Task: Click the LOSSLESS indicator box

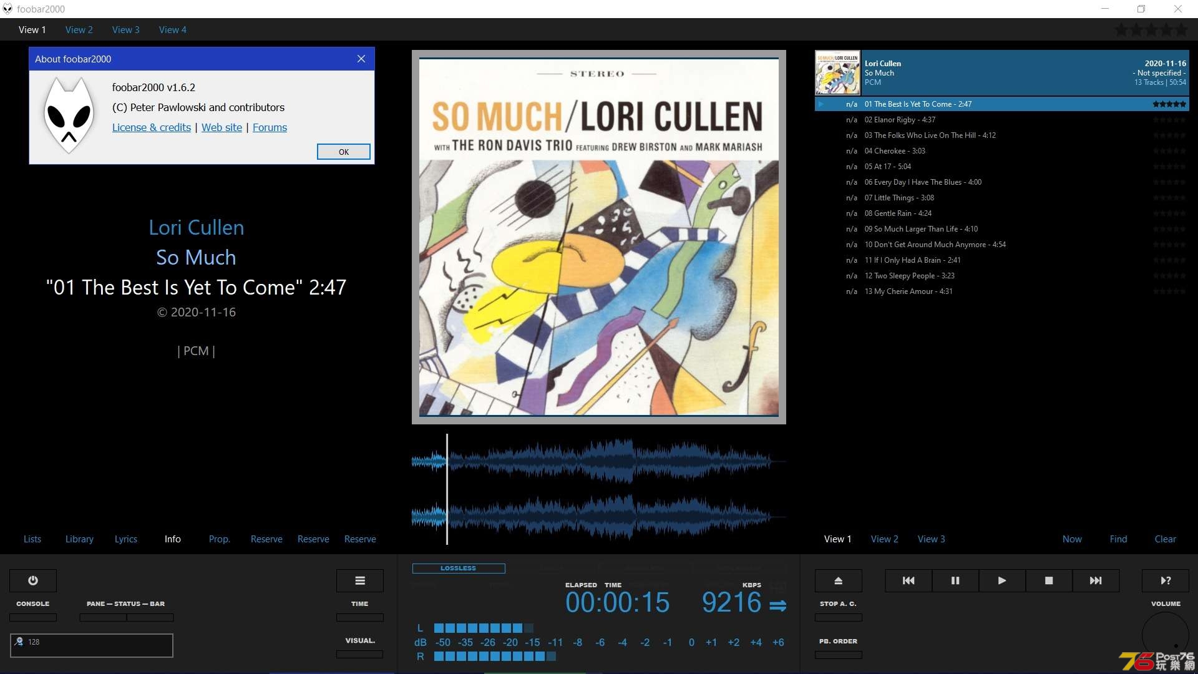Action: pos(459,568)
